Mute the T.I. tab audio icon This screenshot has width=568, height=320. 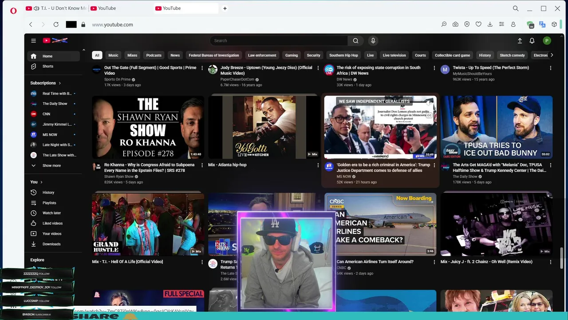pos(36,8)
